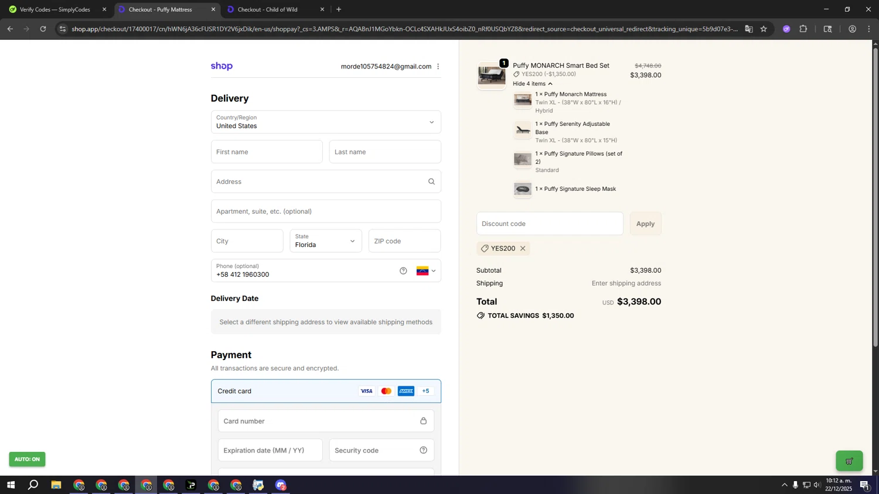Click the taskbar clock showing 10:12 a. m.

pyautogui.click(x=839, y=485)
